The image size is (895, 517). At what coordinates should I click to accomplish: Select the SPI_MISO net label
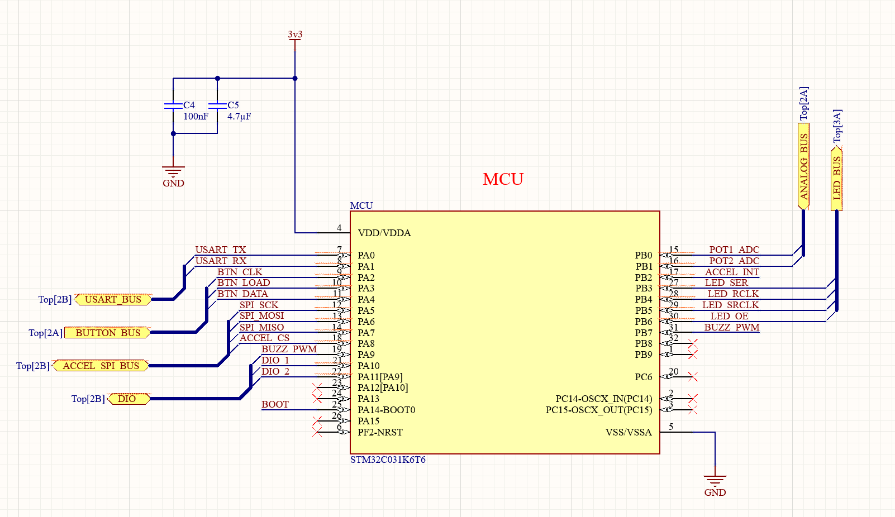(x=261, y=327)
